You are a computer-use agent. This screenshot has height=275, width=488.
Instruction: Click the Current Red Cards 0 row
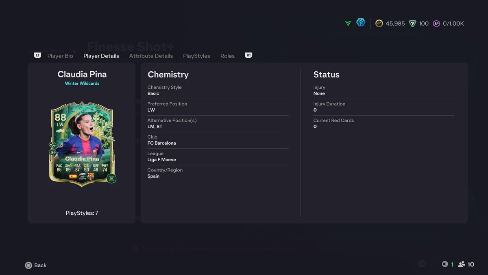pos(383,123)
